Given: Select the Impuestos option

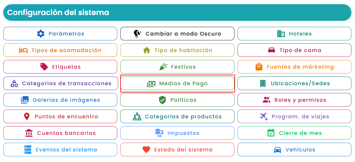Looking at the screenshot, I should coord(177,133).
